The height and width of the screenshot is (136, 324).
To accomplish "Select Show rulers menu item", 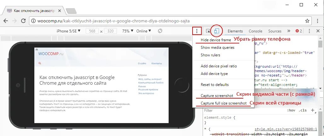I will pyautogui.click(x=210, y=55).
